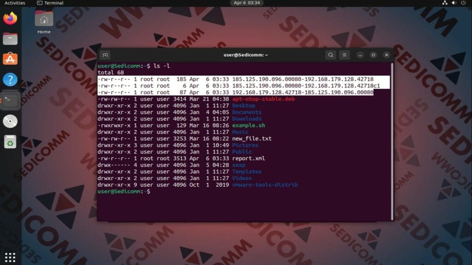Click the drwx------ permissions of snap

pos(114,165)
